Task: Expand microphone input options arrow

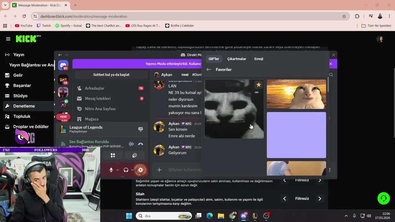Action: point(118,170)
